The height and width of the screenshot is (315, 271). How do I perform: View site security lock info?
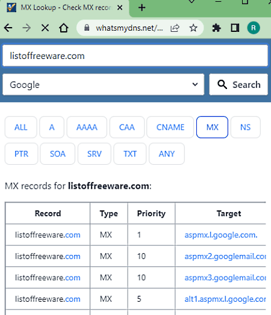point(87,28)
